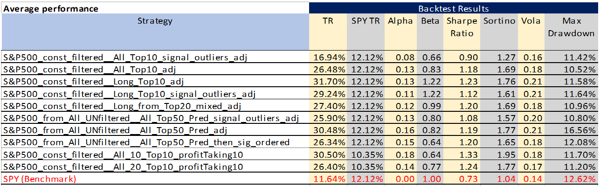Select the Backtest Results header cell

pyautogui.click(x=454, y=8)
